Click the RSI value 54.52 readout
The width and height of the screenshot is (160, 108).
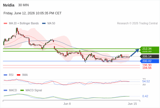146,81
